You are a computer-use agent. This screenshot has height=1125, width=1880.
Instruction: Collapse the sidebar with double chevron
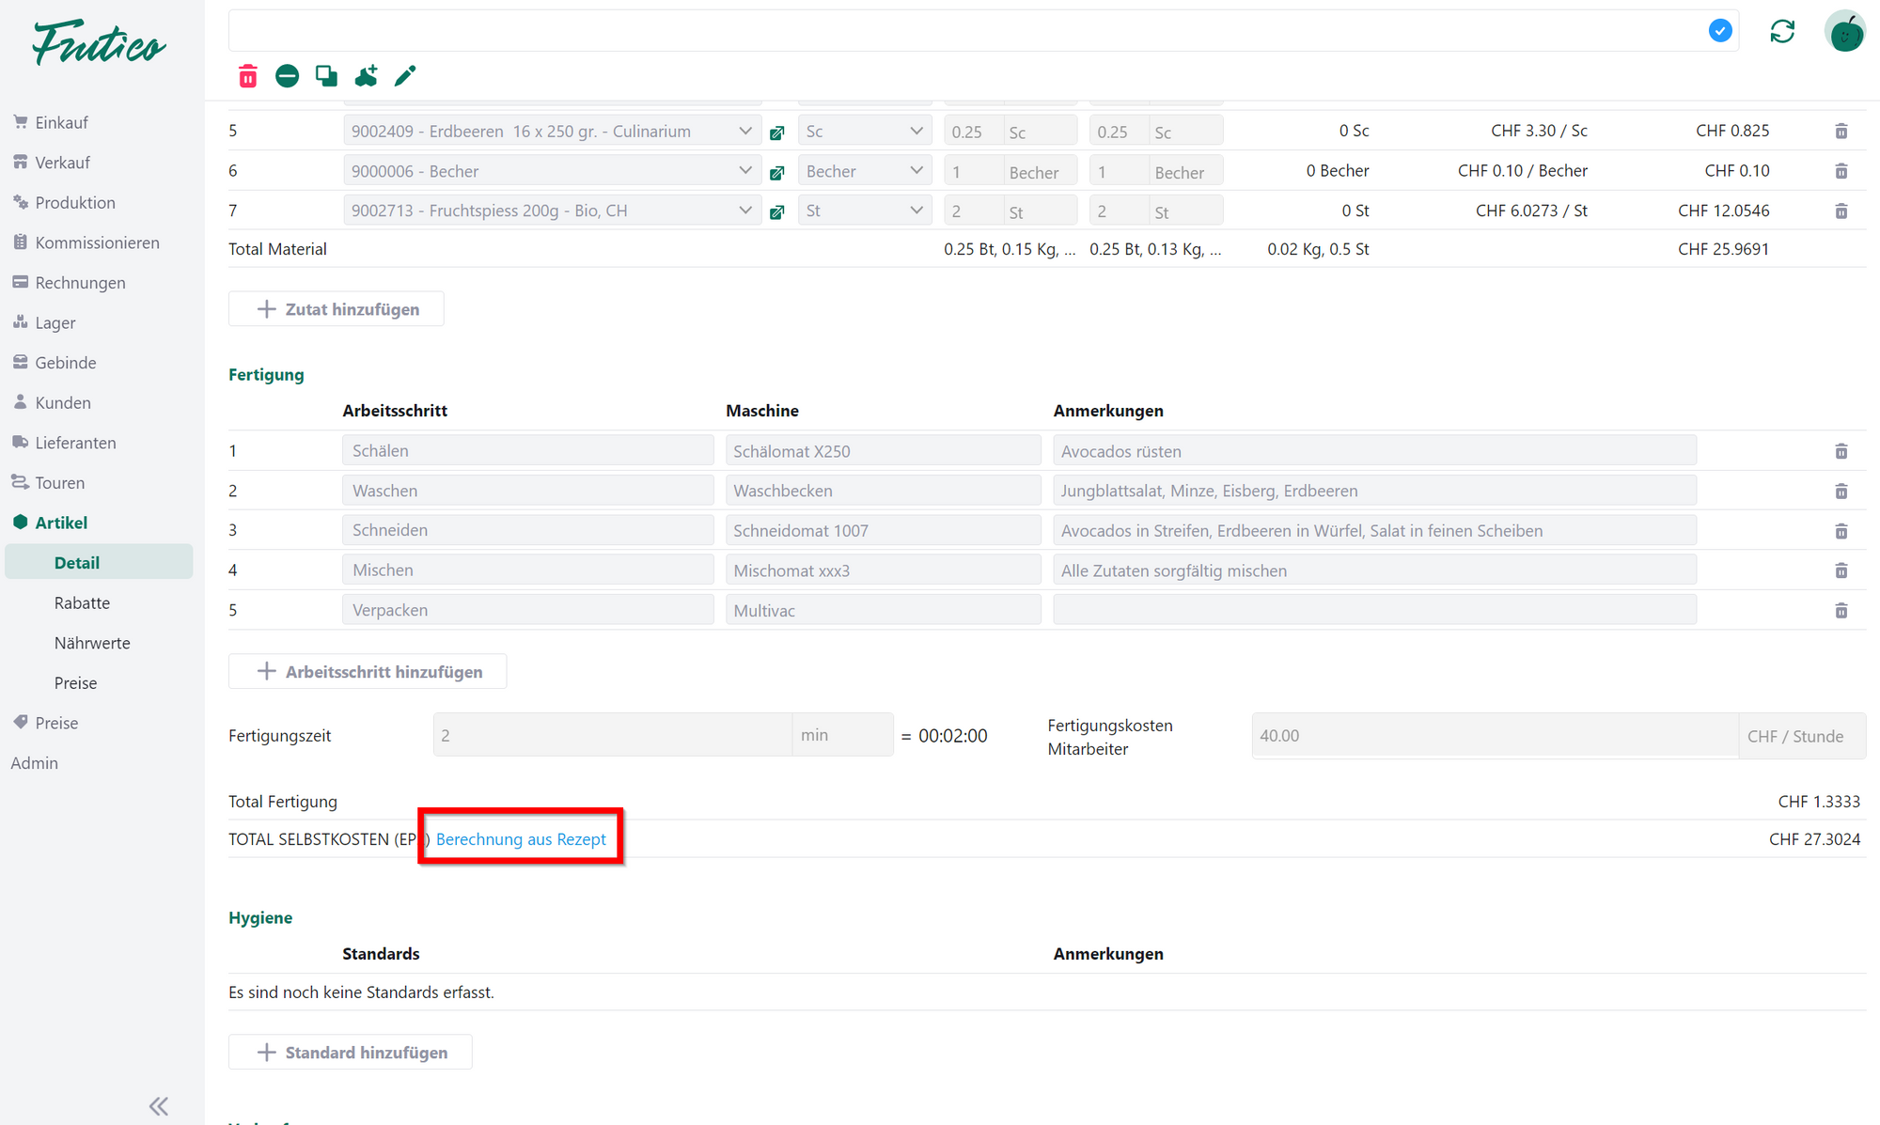[x=159, y=1106]
